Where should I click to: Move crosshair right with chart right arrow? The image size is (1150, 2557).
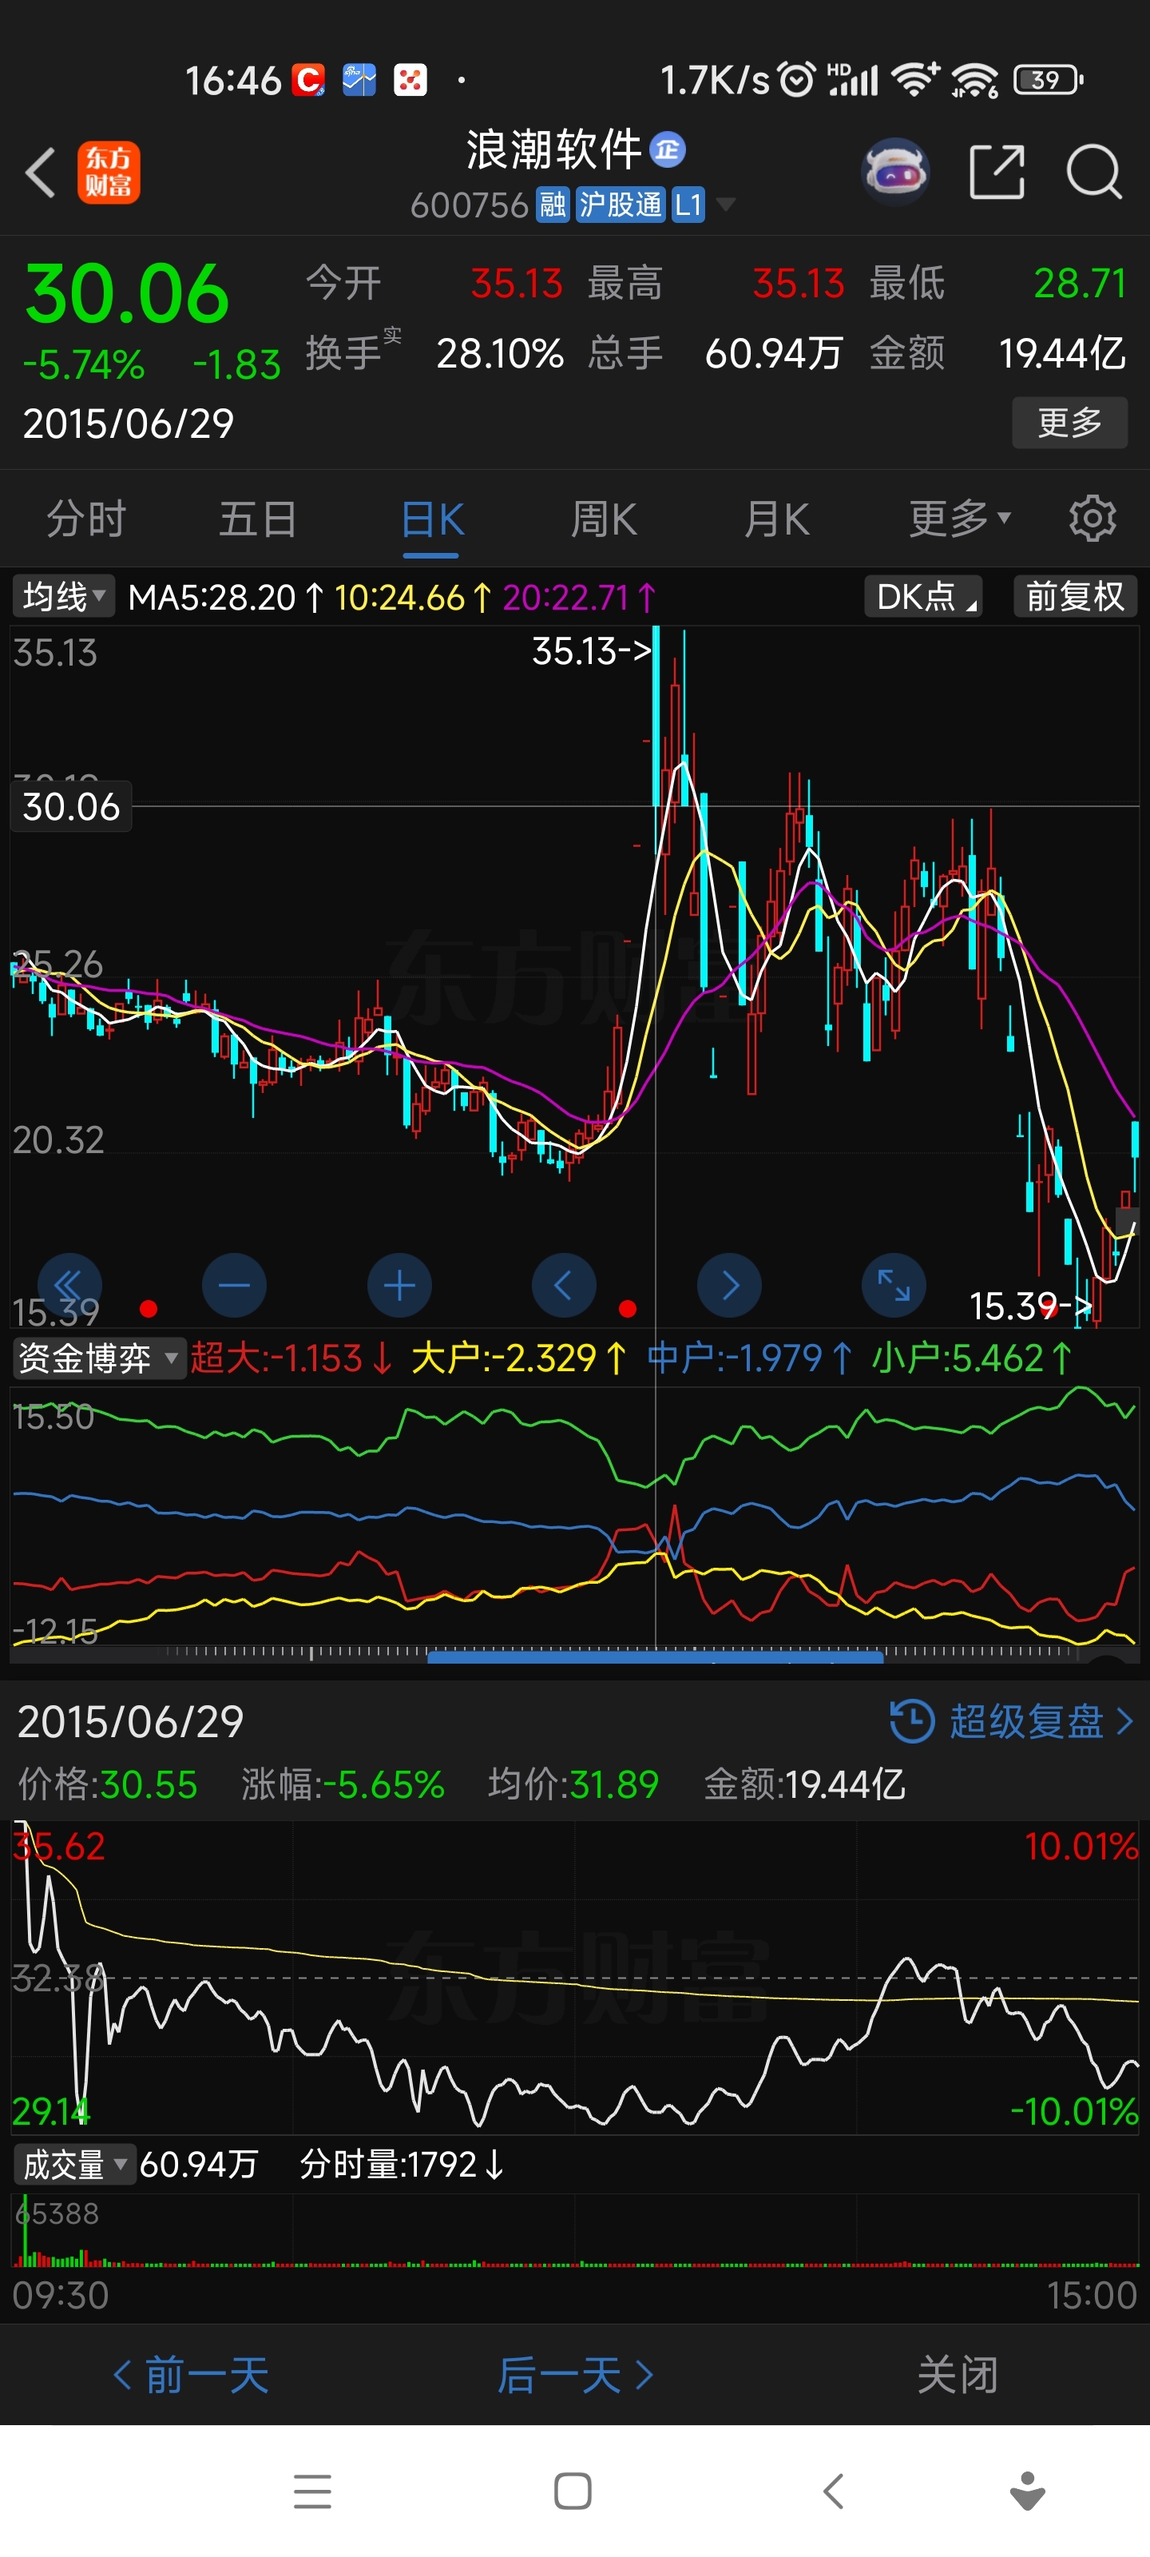(x=729, y=1284)
